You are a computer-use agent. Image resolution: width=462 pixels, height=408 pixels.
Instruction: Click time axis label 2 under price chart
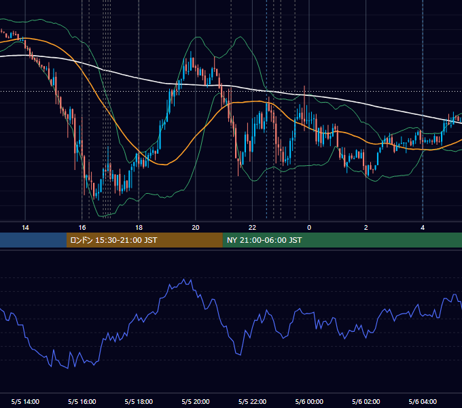tap(366, 228)
